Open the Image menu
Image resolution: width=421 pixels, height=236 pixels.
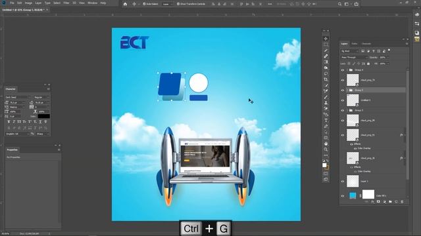[x=28, y=3]
